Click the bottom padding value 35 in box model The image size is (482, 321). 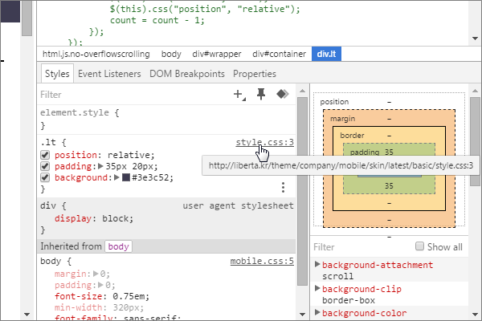(x=389, y=186)
